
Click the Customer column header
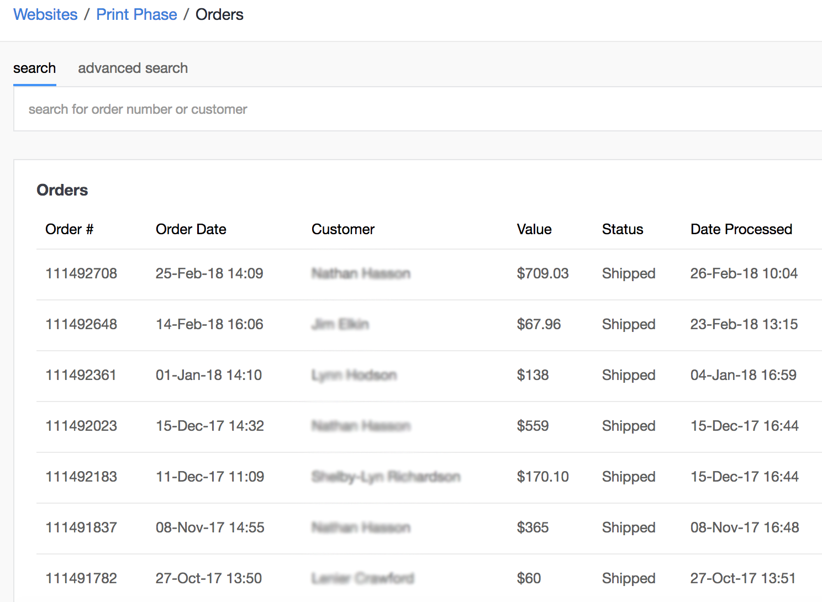pos(342,229)
